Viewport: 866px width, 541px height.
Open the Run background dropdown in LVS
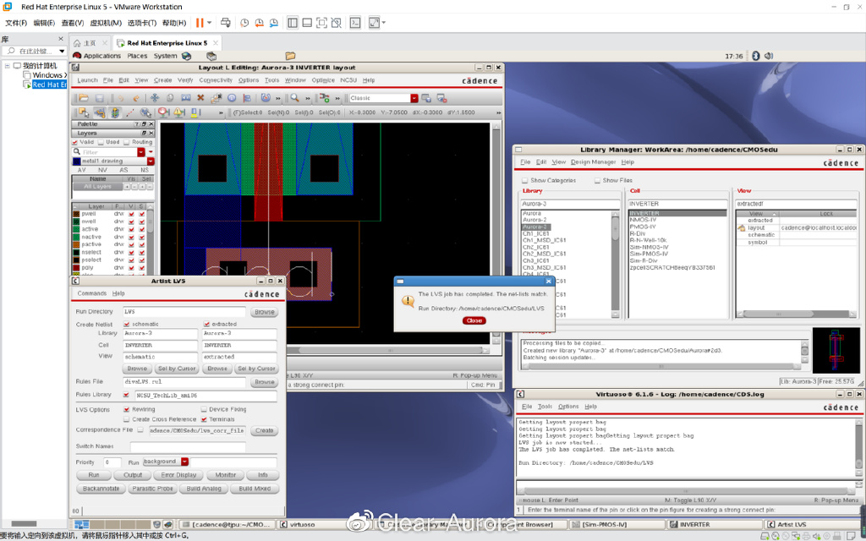(x=183, y=462)
